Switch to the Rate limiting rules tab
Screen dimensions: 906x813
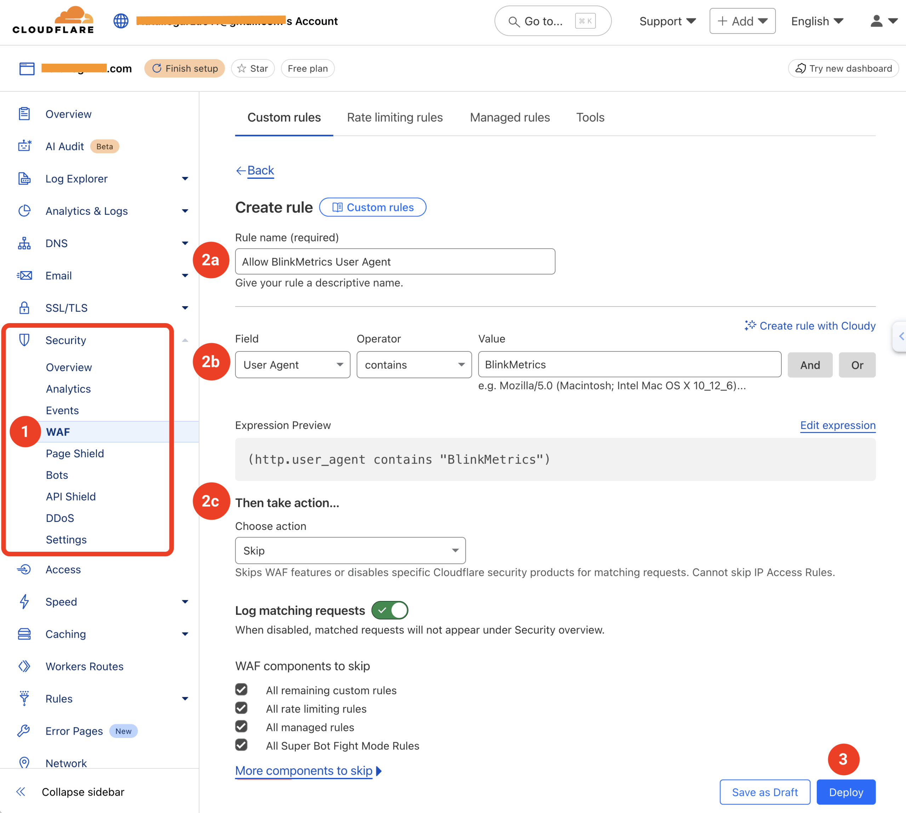click(395, 117)
